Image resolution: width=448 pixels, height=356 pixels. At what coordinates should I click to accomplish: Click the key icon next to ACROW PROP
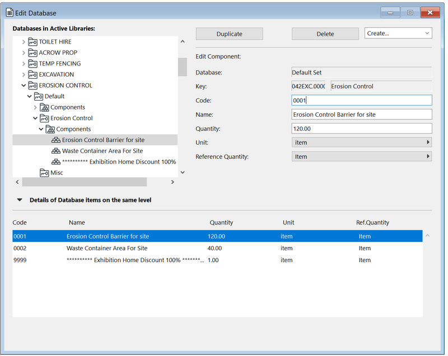point(32,53)
